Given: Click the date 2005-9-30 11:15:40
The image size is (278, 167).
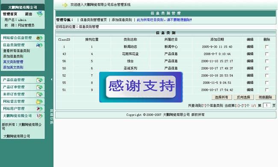Looking at the screenshot, I should [x=217, y=47].
